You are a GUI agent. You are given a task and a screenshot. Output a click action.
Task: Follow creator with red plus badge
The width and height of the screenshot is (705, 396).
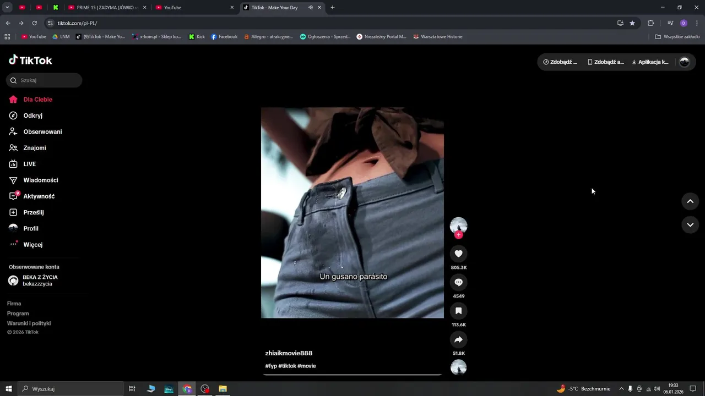pyautogui.click(x=458, y=235)
